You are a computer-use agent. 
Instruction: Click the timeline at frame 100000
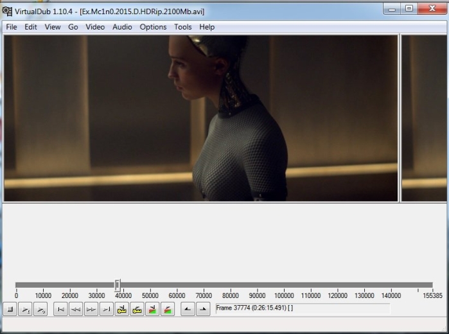pyautogui.click(x=284, y=285)
